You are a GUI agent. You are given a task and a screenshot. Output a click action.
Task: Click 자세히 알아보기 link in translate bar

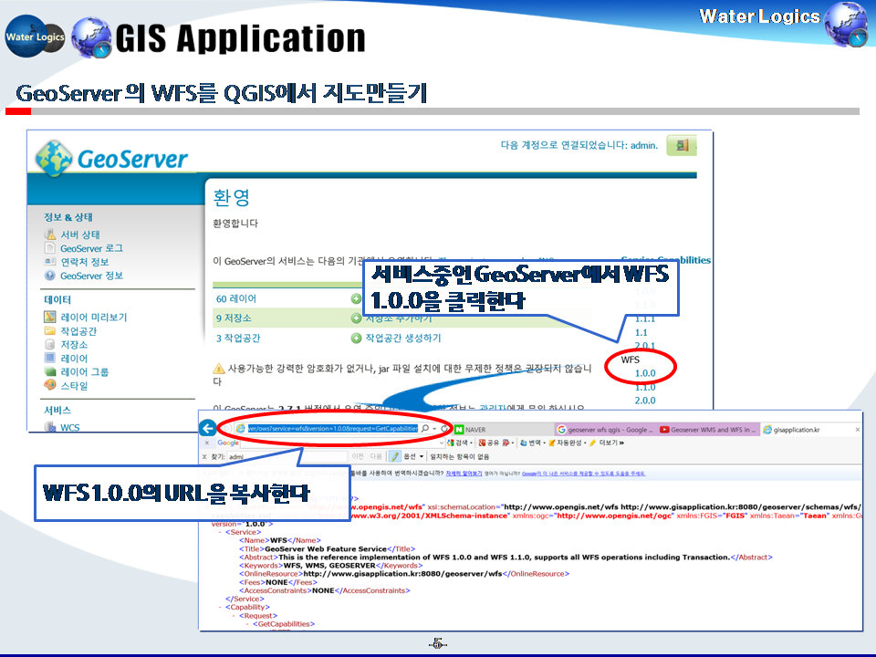click(x=464, y=474)
